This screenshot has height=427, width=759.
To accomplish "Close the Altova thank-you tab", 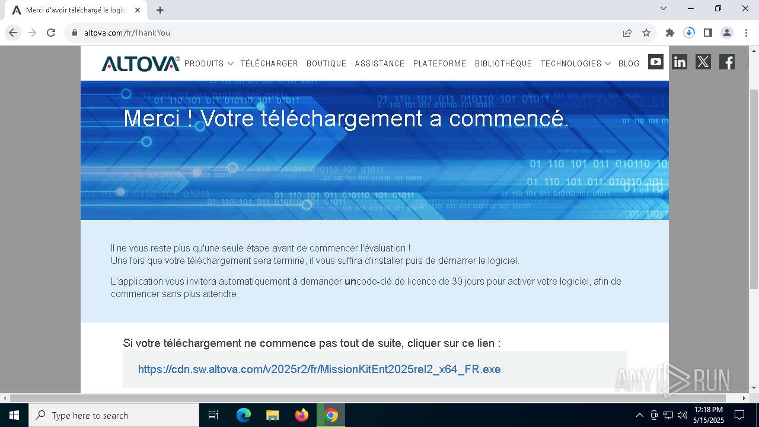I will (x=138, y=10).
